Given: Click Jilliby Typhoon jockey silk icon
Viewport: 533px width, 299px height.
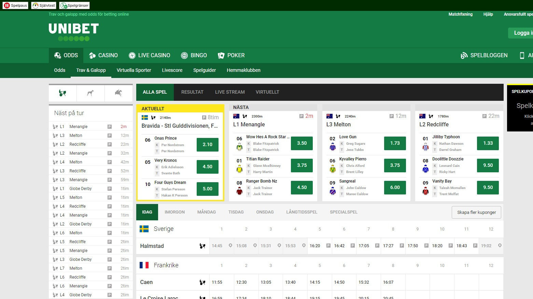Looking at the screenshot, I should pyautogui.click(x=425, y=146).
